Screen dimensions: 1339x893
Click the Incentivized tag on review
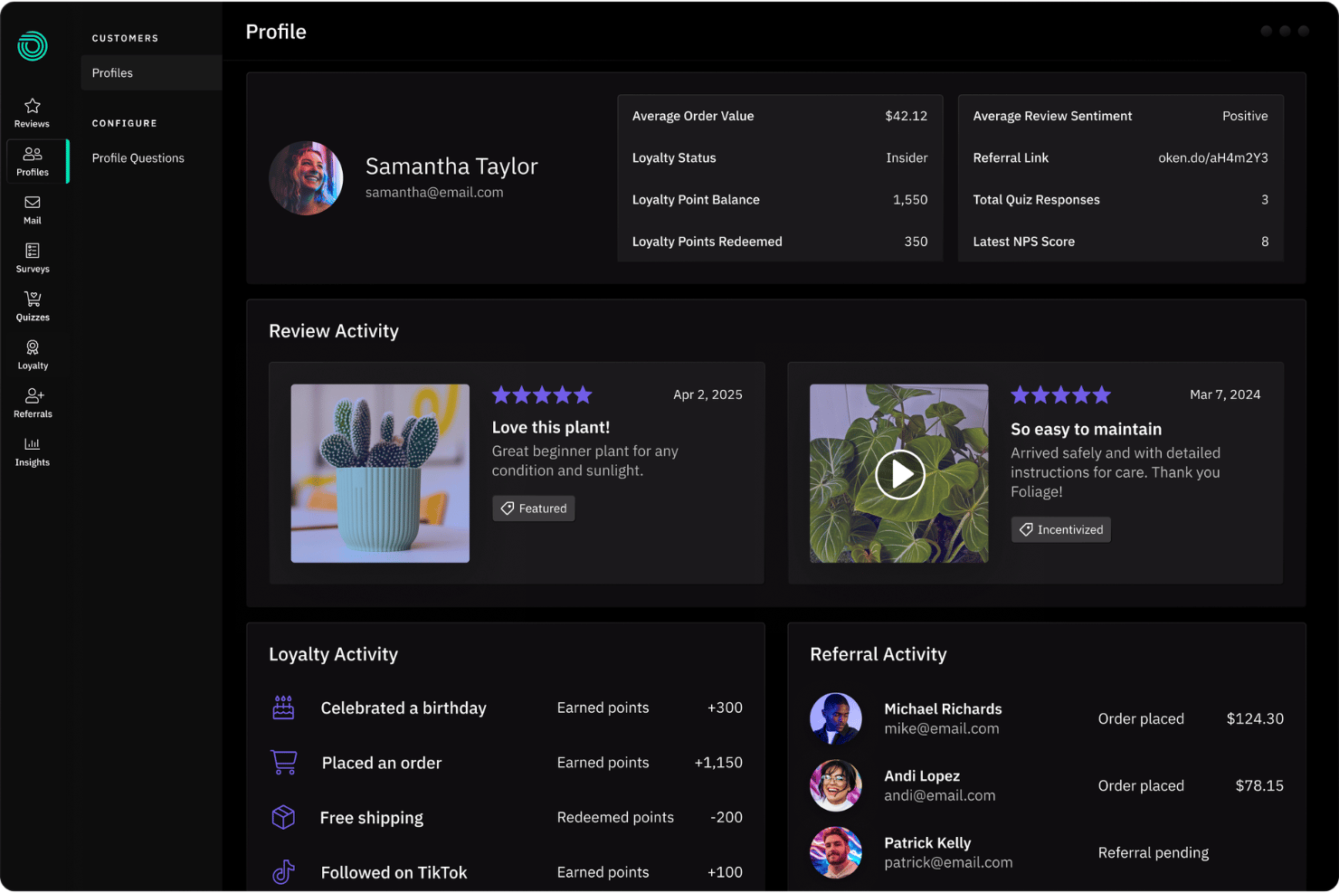pyautogui.click(x=1060, y=529)
